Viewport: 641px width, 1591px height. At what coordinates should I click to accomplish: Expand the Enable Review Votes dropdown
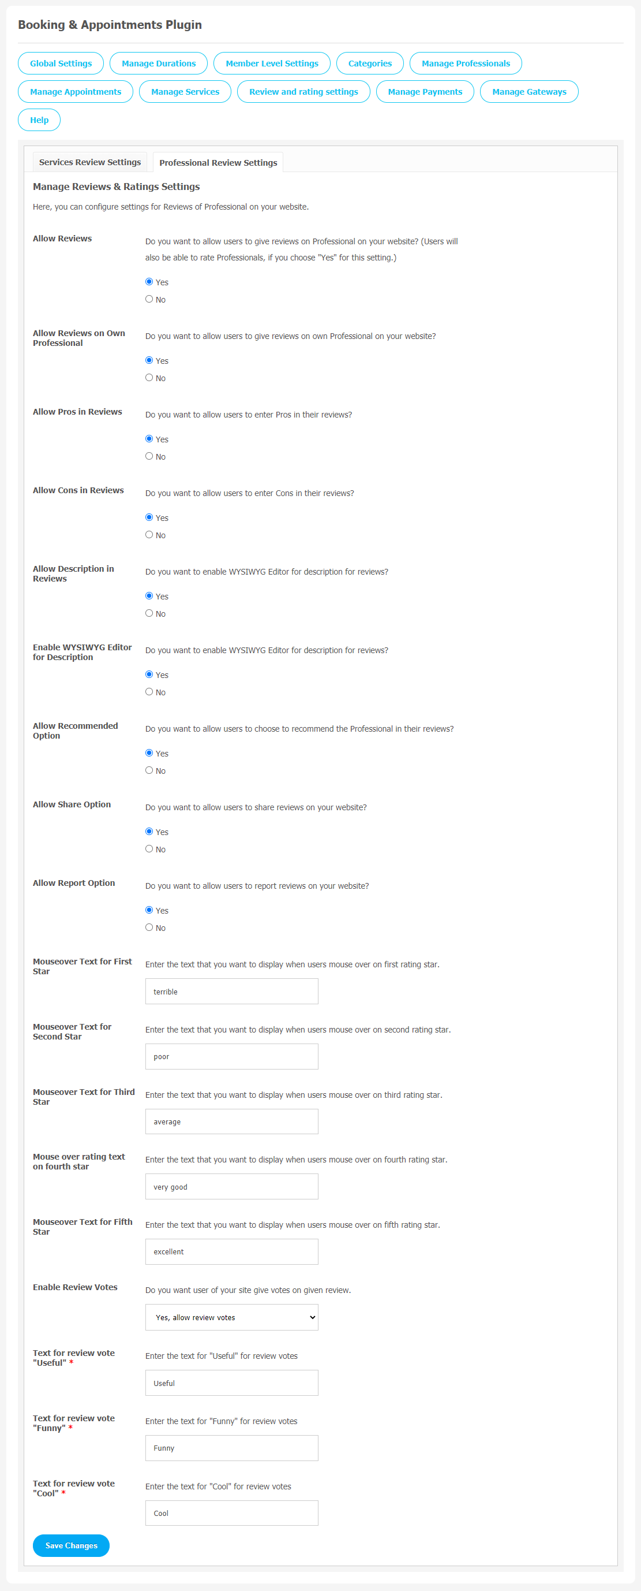231,1317
